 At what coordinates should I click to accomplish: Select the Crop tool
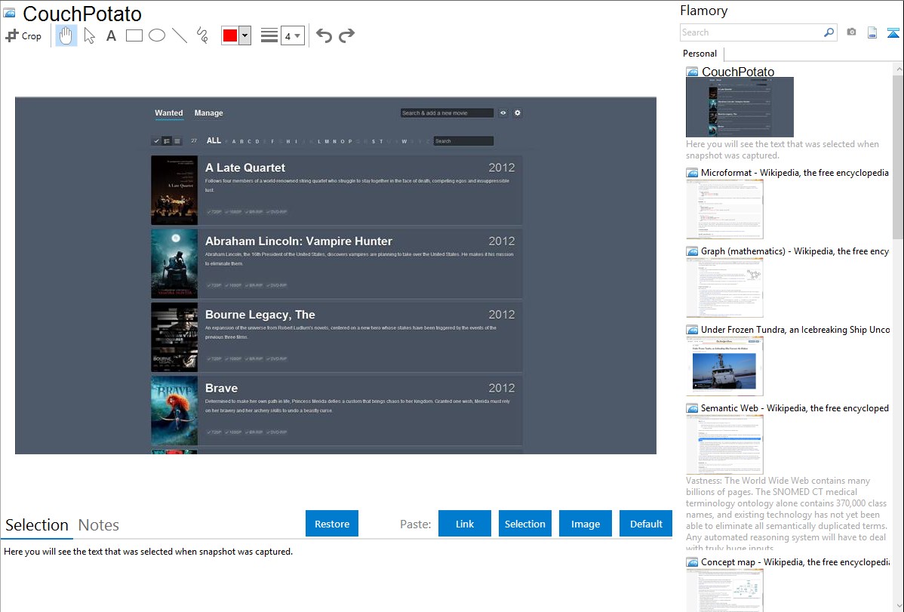coord(23,35)
